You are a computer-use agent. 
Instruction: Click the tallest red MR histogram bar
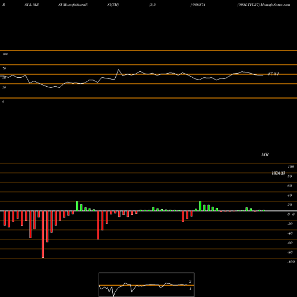[43, 234]
